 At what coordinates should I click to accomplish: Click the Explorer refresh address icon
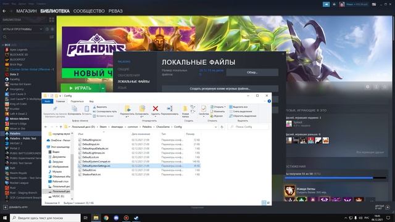pos(222,127)
